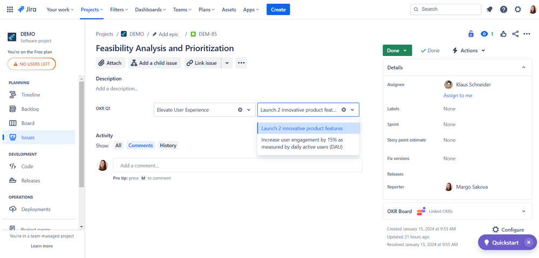
Task: Click the Create button
Action: (278, 10)
